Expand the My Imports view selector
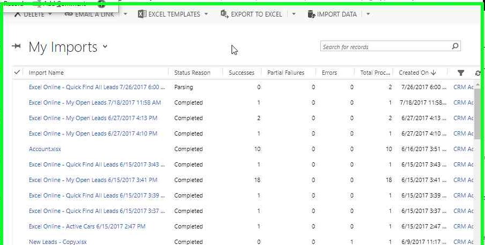Screen dimensions: 485x245 105,46
